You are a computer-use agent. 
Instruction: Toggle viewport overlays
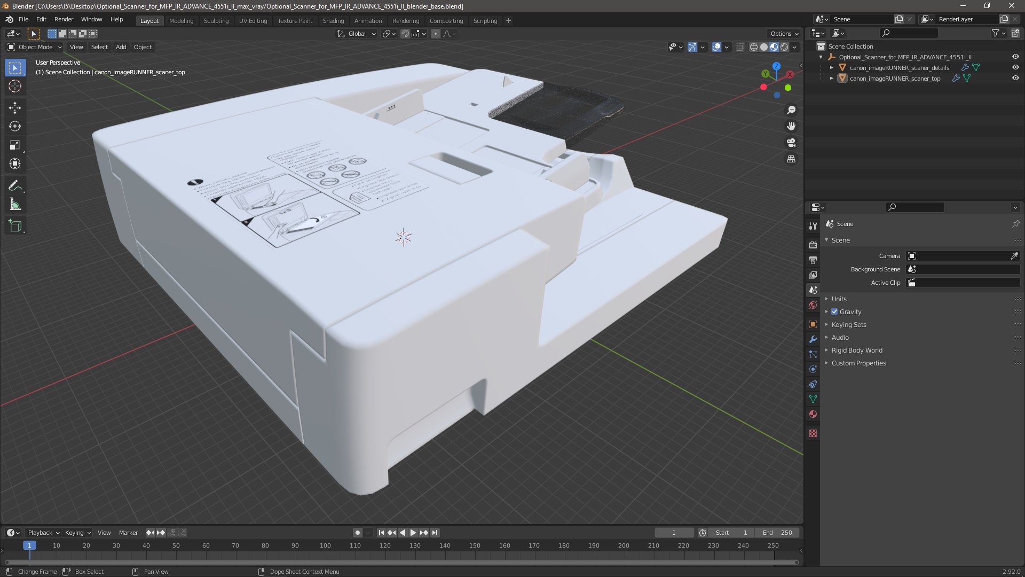(x=716, y=47)
